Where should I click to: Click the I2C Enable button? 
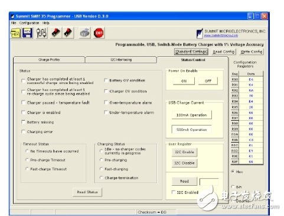coord(184,152)
